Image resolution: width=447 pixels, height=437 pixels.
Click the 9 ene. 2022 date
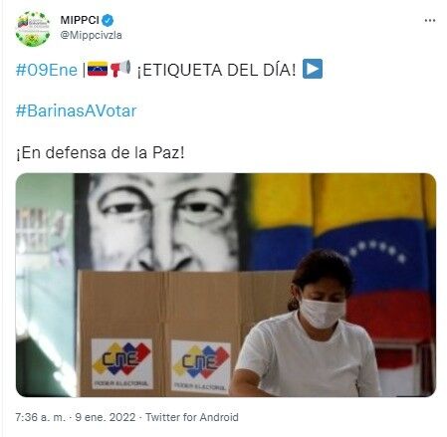pos(106,417)
